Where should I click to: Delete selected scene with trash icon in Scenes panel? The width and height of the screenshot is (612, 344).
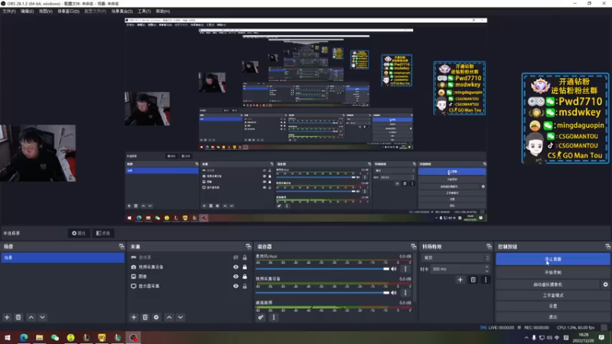click(18, 317)
